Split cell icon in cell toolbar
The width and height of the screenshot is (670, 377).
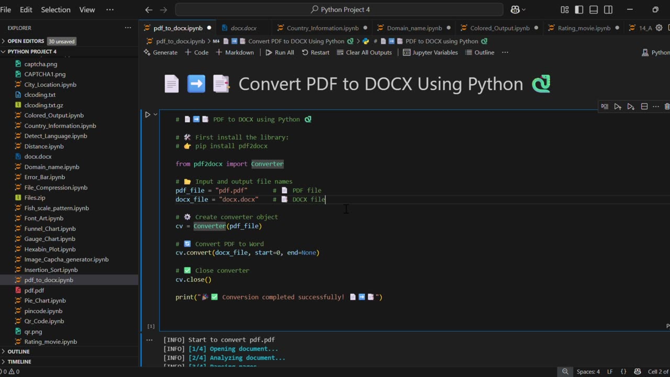click(x=644, y=106)
